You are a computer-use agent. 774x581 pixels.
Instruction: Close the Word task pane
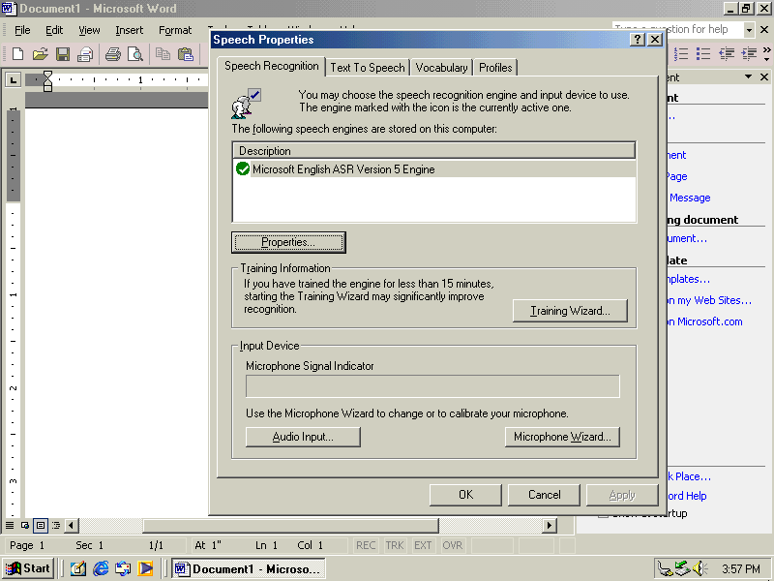pyautogui.click(x=764, y=77)
